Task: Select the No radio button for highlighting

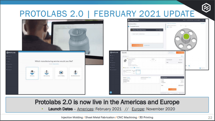Action: click(170, 27)
